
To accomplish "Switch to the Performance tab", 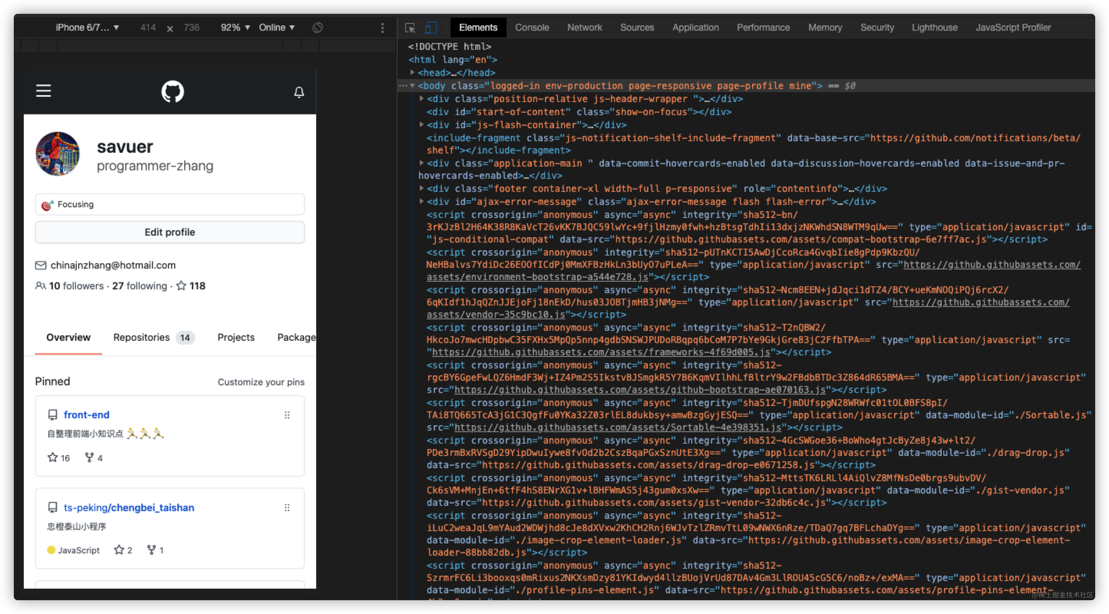I will click(763, 28).
